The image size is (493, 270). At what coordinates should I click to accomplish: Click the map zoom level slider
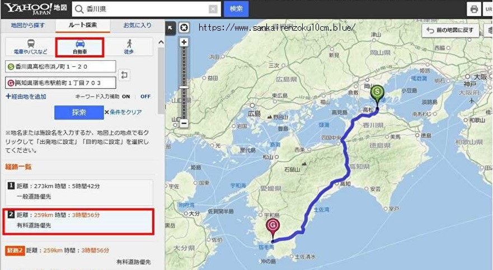[184, 83]
